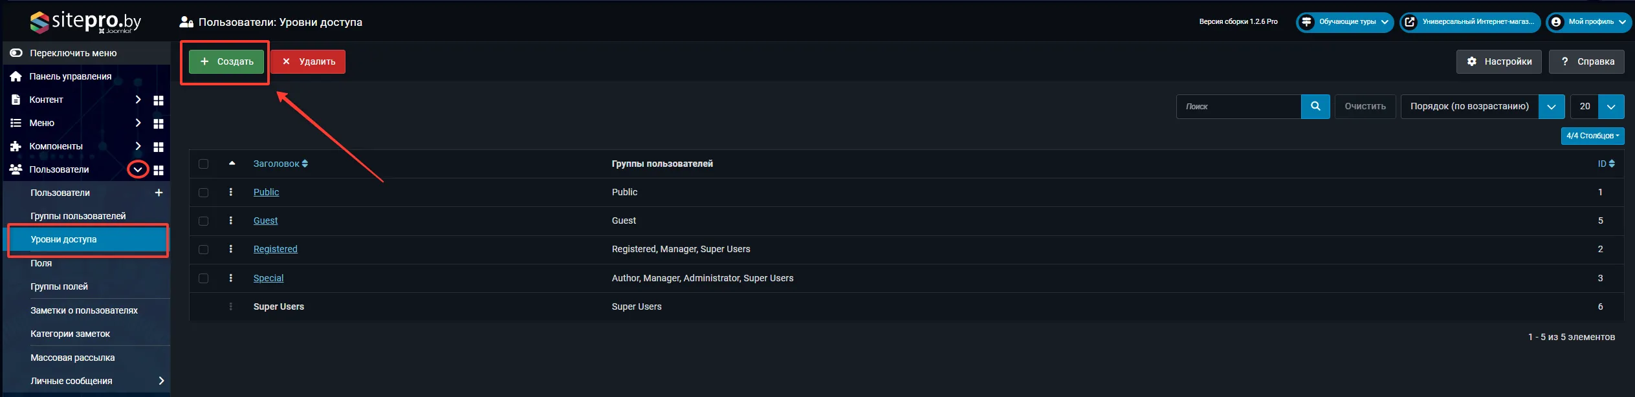Check the select-all checkbox in table header
The width and height of the screenshot is (1635, 397).
204,164
